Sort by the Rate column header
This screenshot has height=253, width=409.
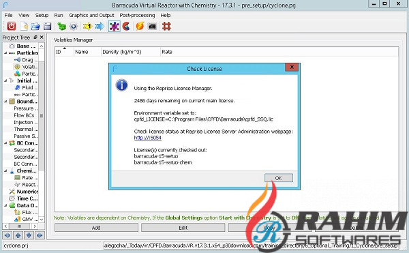(x=279, y=52)
